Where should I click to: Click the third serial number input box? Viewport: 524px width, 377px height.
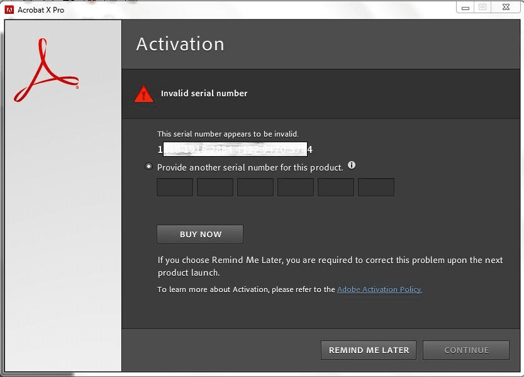coord(255,187)
